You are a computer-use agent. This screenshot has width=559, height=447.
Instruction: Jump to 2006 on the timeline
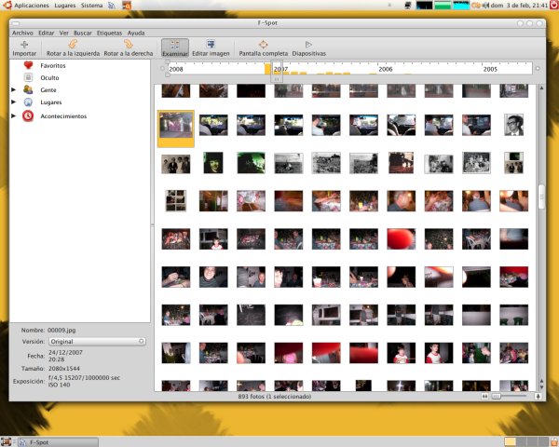pyautogui.click(x=386, y=69)
